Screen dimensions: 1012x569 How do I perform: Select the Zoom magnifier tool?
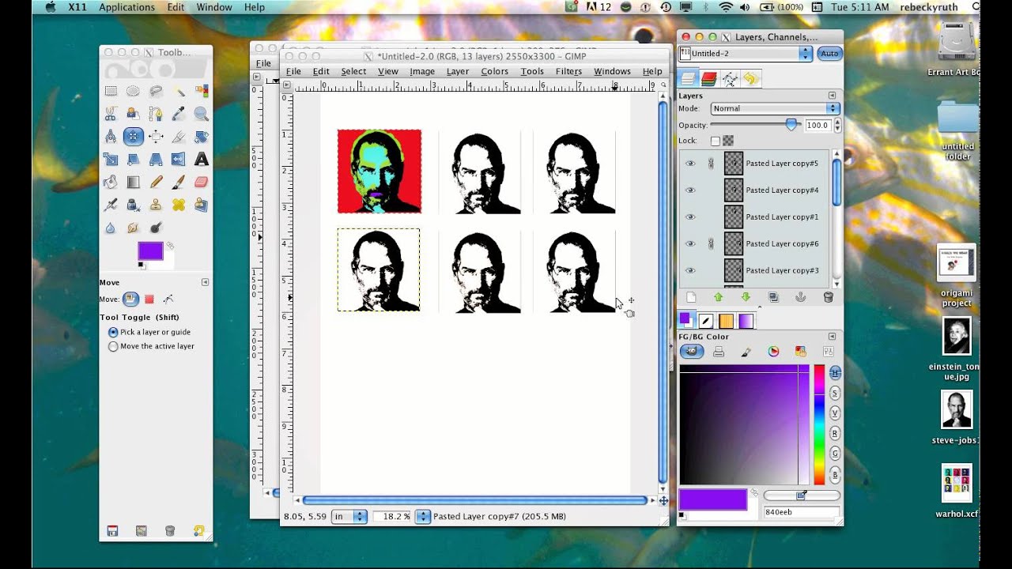click(x=201, y=114)
